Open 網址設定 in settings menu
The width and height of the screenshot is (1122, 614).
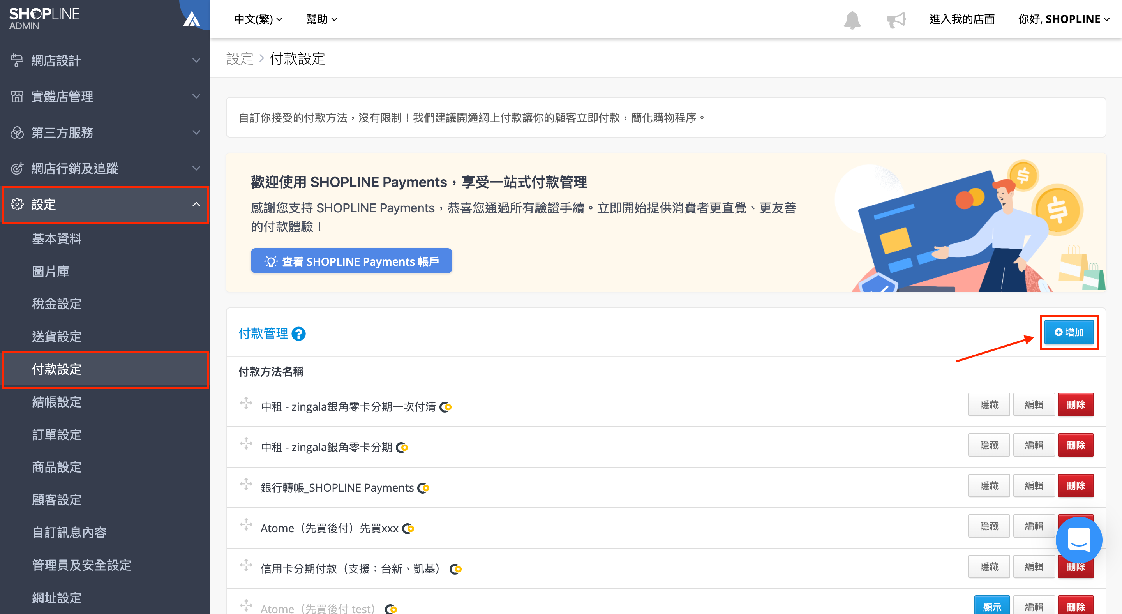coord(57,598)
